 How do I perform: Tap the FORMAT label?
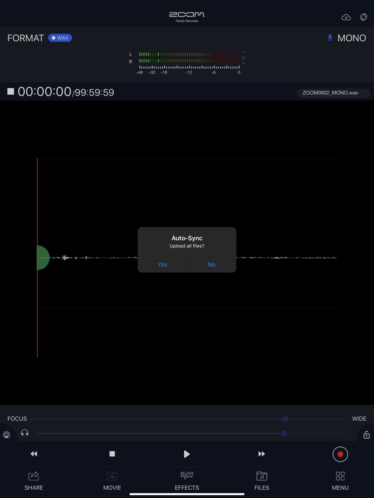[25, 38]
